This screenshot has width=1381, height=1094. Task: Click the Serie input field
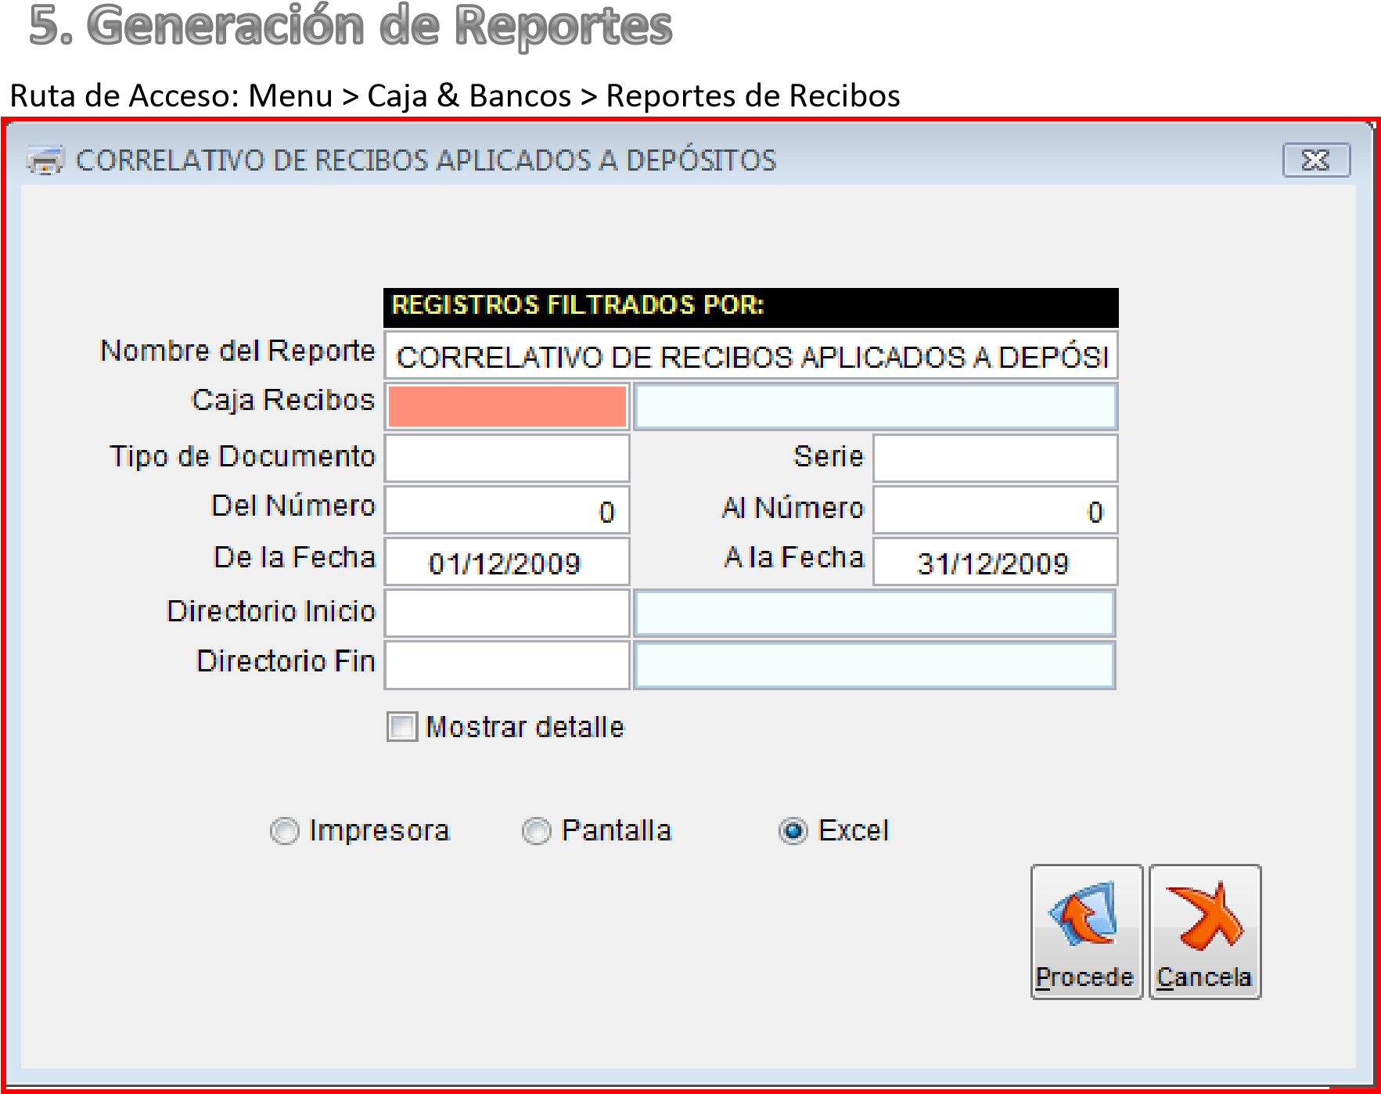click(x=994, y=459)
